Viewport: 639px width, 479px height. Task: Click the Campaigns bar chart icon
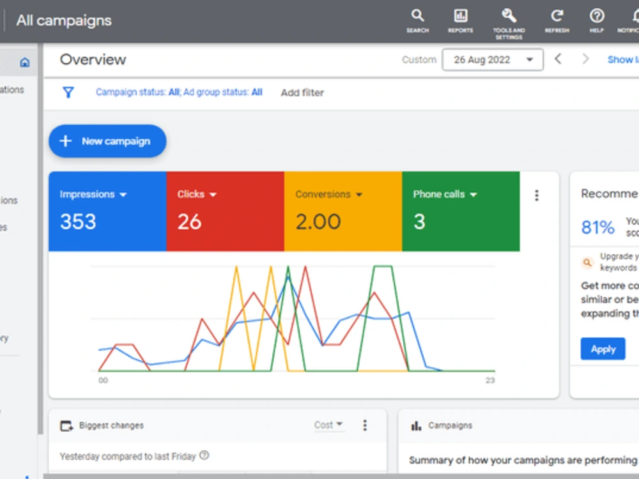pos(416,426)
